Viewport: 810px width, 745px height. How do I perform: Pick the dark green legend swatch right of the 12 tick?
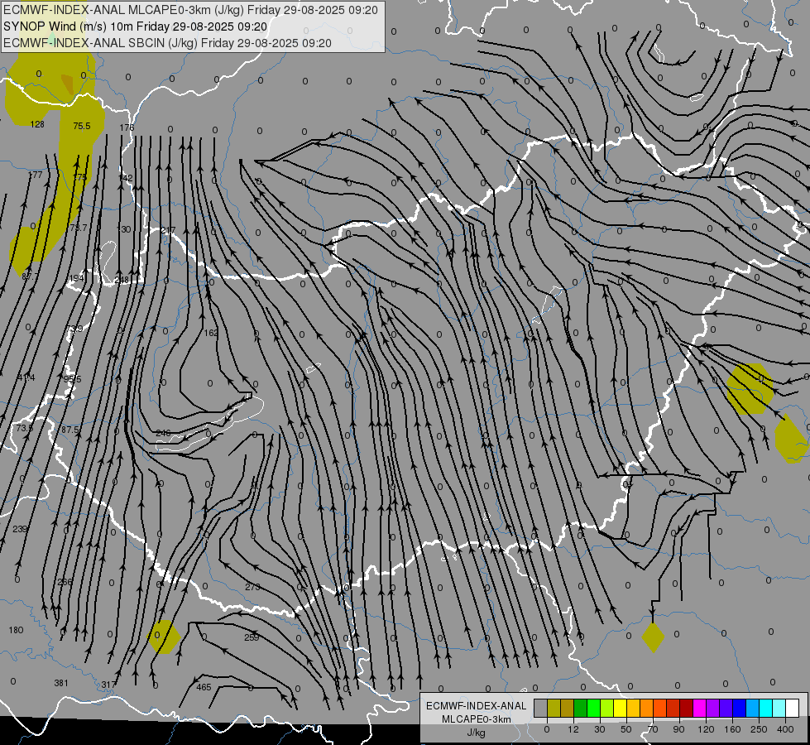point(580,708)
